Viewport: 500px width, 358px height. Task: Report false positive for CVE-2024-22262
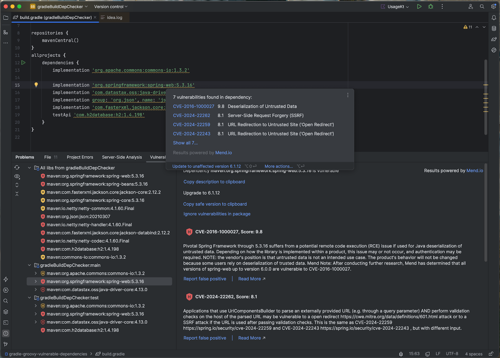click(x=205, y=338)
